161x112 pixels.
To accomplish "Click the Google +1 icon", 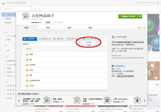I will pyautogui.click(x=140, y=28).
